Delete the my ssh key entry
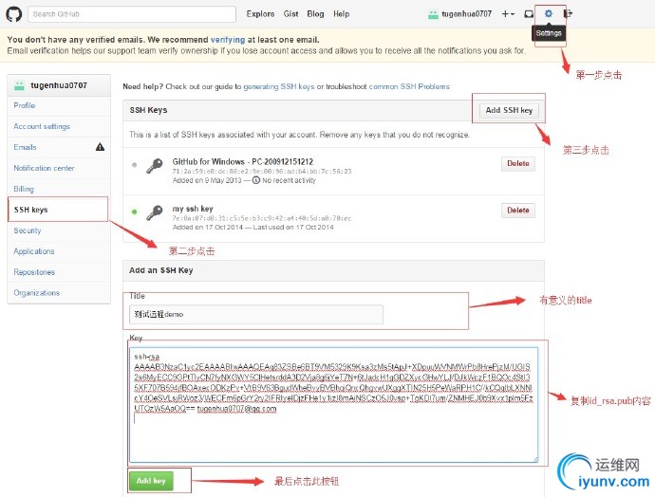The height and width of the screenshot is (497, 655). coord(518,211)
